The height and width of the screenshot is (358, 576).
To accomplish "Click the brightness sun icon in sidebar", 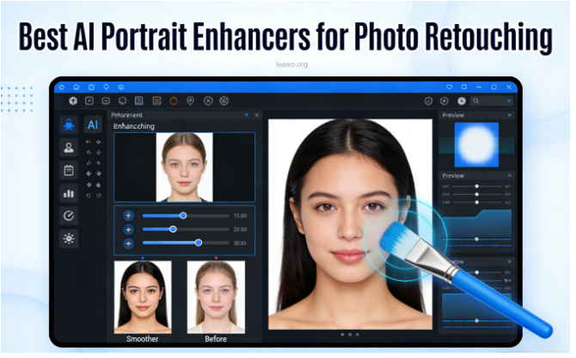I will 68,239.
